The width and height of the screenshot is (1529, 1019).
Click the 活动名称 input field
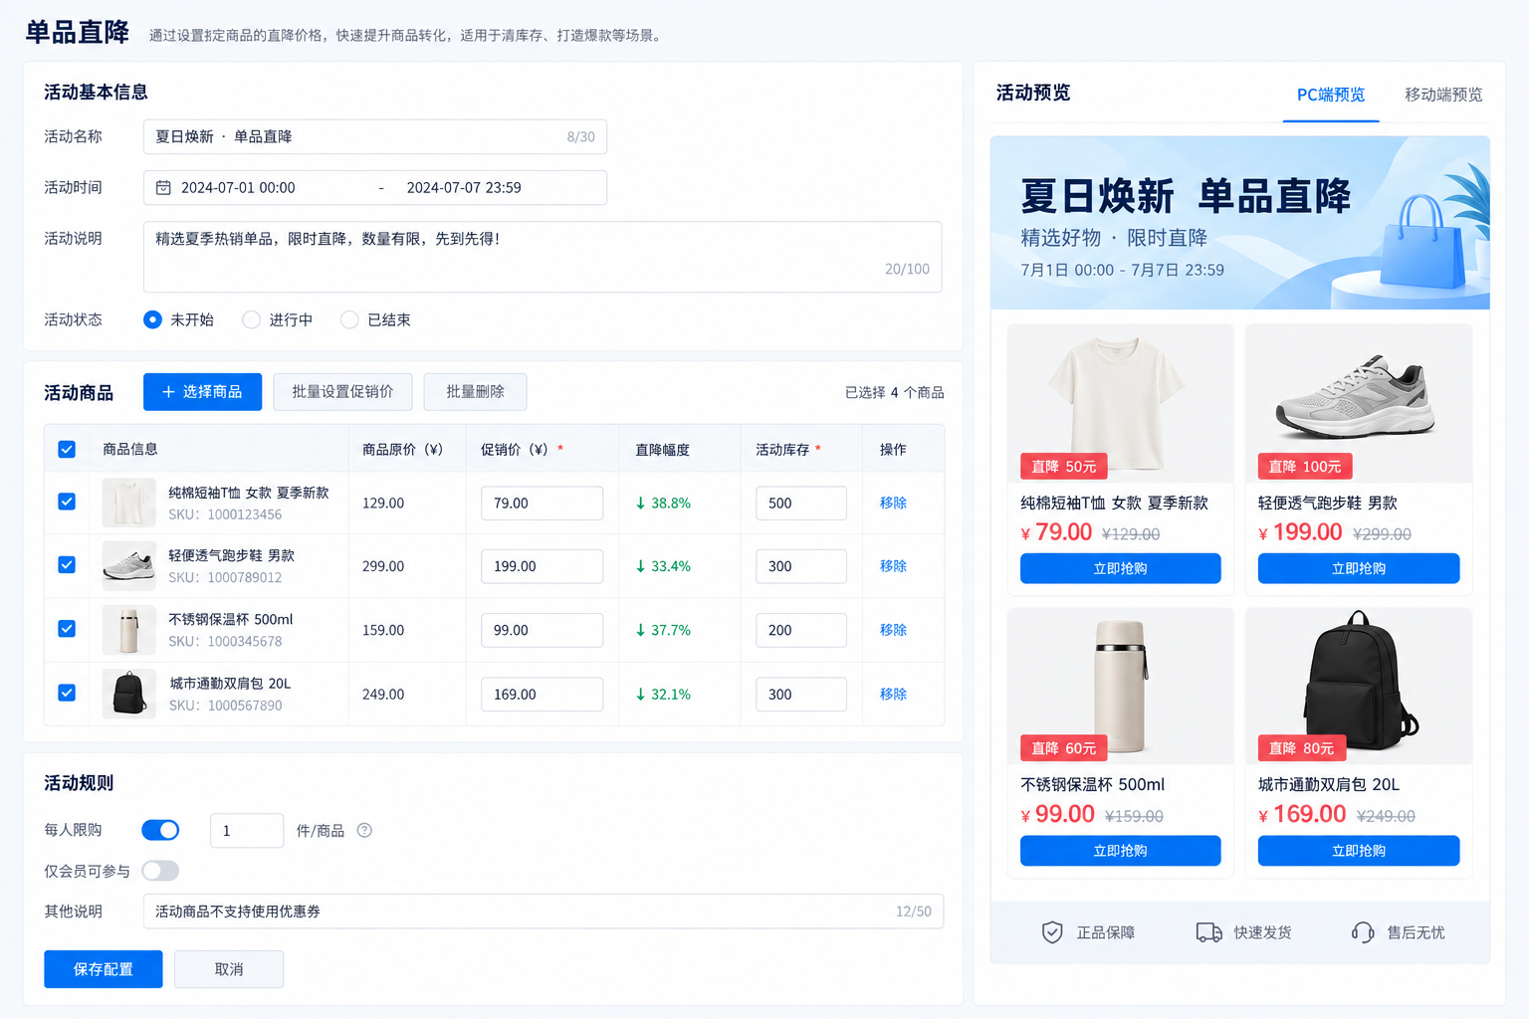point(375,136)
